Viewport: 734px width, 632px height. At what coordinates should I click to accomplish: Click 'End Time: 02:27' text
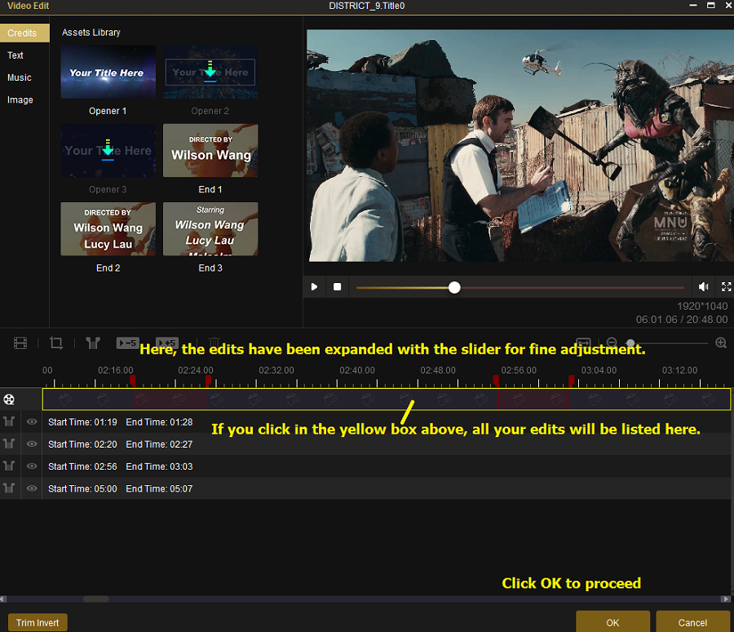click(159, 444)
